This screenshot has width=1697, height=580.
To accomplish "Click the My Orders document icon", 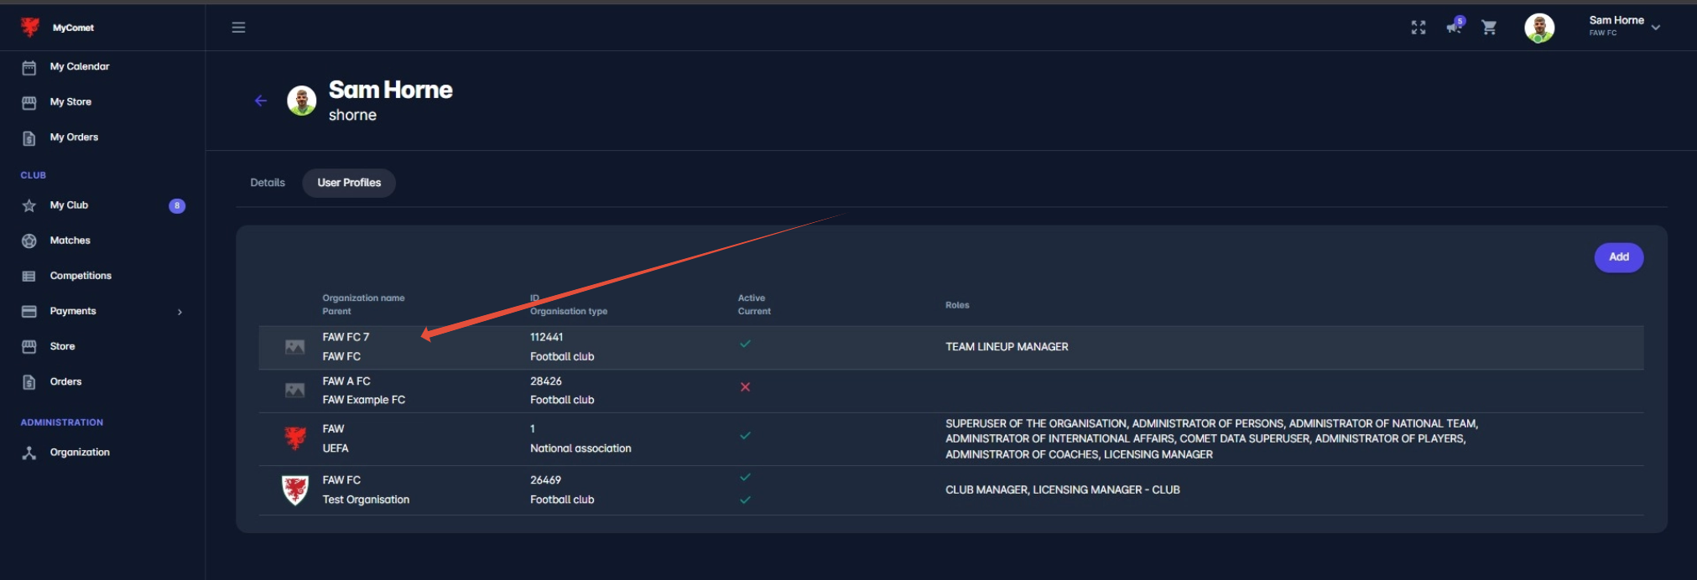I will (x=29, y=137).
